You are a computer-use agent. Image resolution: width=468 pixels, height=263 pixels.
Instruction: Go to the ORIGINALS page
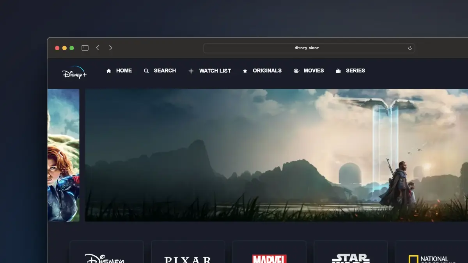tap(267, 71)
